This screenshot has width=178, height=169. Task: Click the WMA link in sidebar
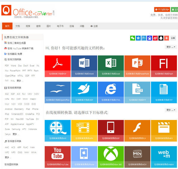coord(34,152)
